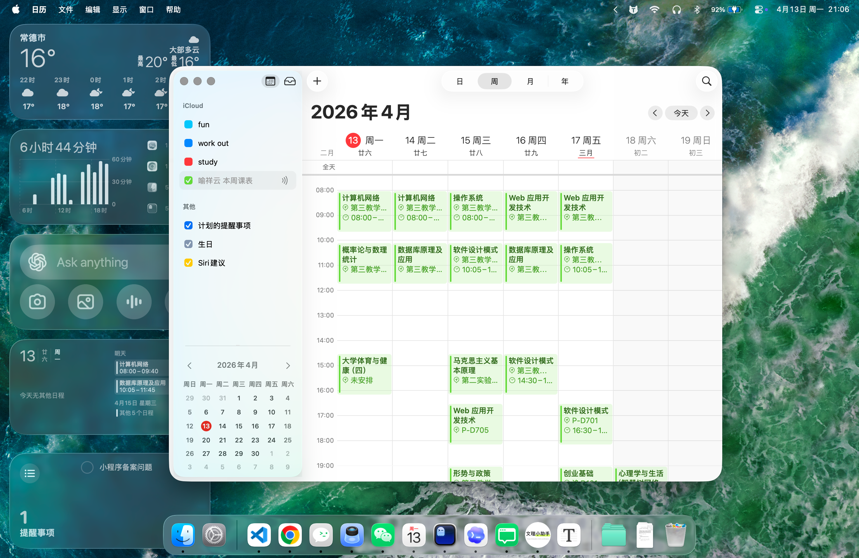
Task: Click the broadcast icon next to 喻祥云 本周课表
Action: (285, 180)
